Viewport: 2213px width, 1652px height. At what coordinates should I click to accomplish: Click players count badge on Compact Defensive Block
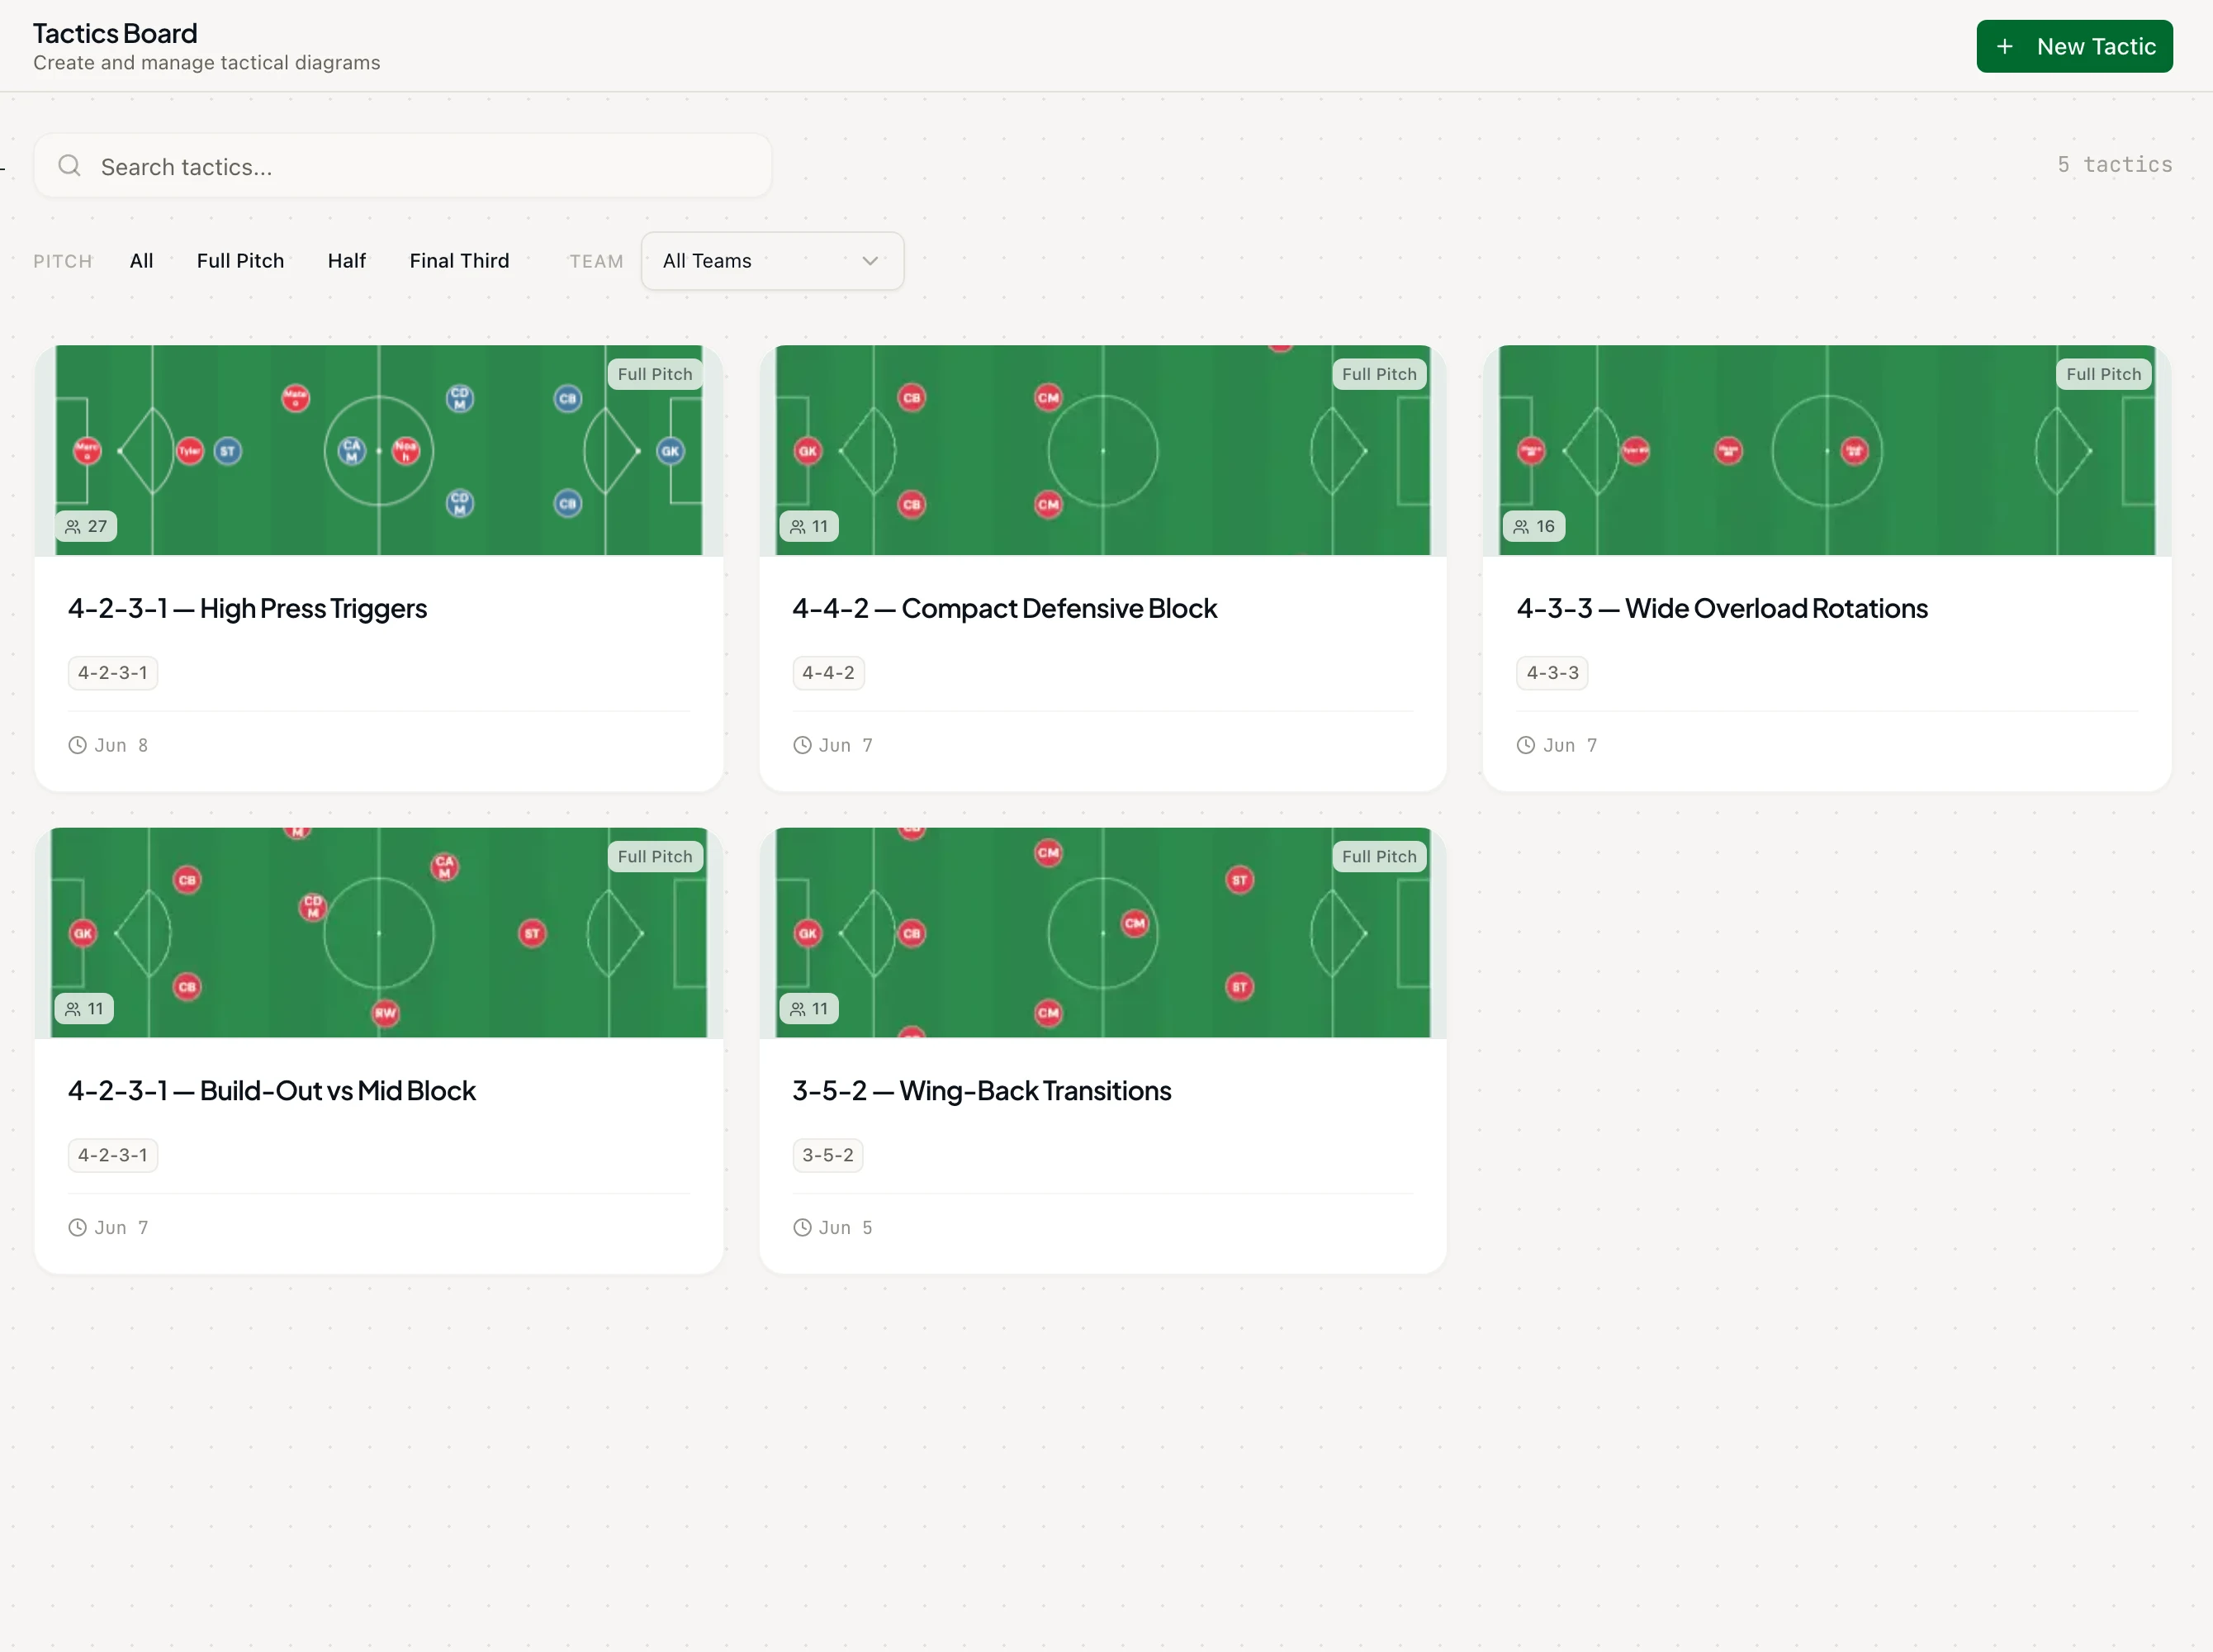(808, 526)
